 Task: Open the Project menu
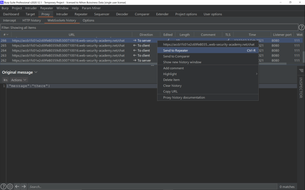tap(17, 8)
